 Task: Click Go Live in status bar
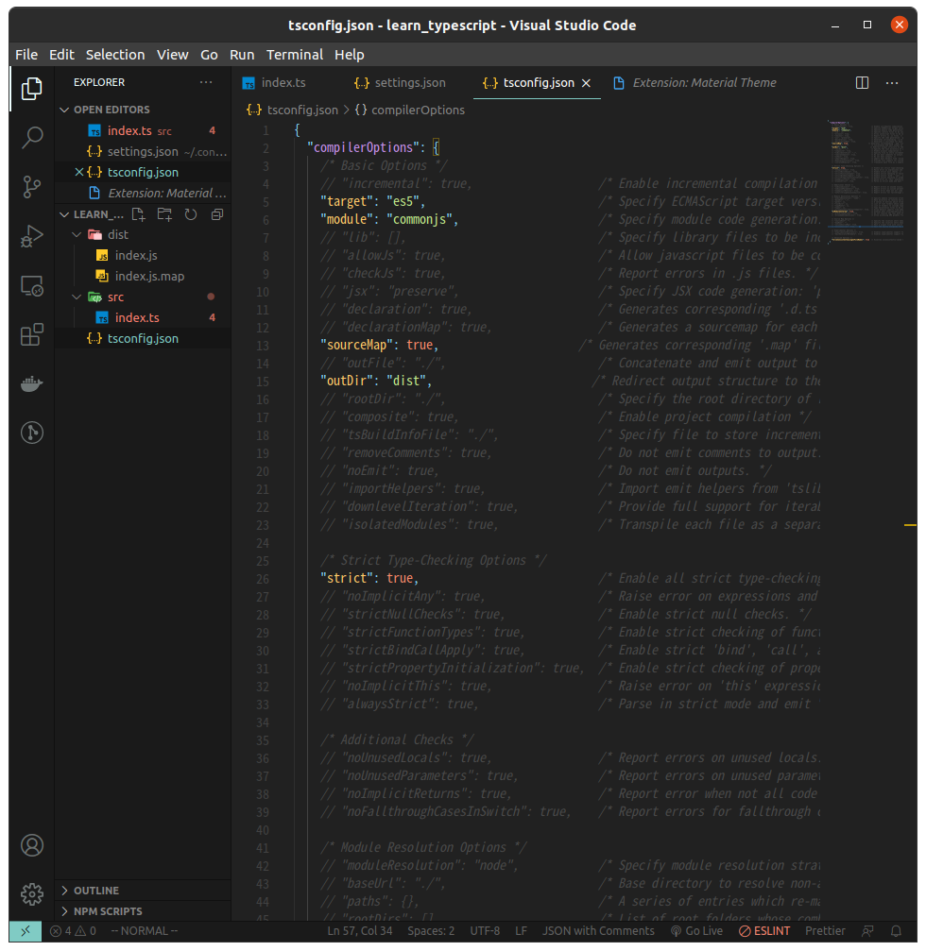[696, 931]
